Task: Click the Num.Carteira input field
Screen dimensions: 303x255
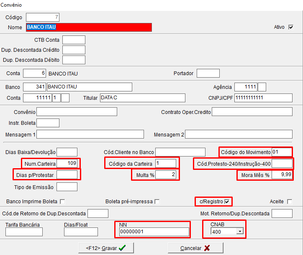Action: 67,163
